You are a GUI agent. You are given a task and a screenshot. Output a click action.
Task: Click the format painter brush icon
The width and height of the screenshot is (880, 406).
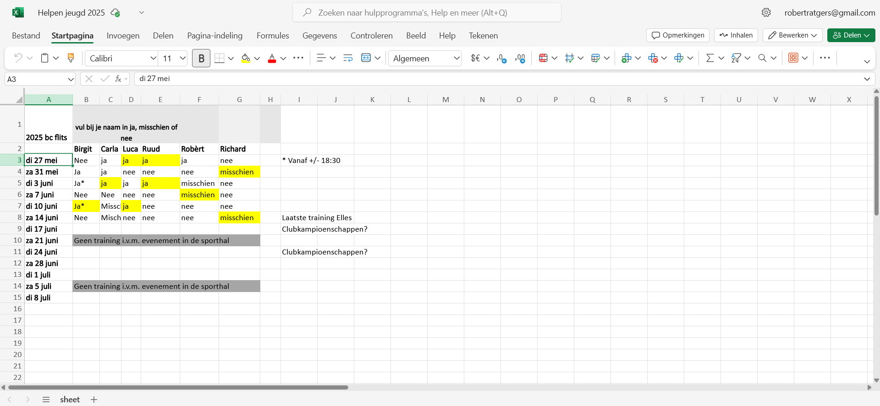point(71,58)
